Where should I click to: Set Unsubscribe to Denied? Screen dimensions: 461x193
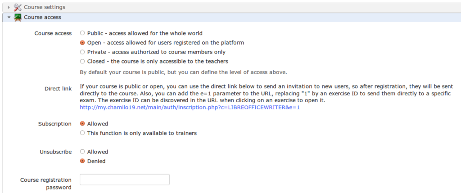tap(82, 161)
